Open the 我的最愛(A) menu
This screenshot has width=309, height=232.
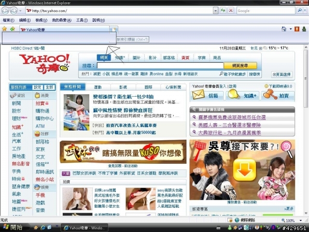(x=62, y=20)
